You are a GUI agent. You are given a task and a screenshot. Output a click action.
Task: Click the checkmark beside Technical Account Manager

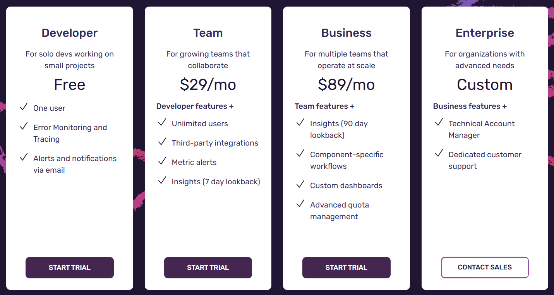439,122
